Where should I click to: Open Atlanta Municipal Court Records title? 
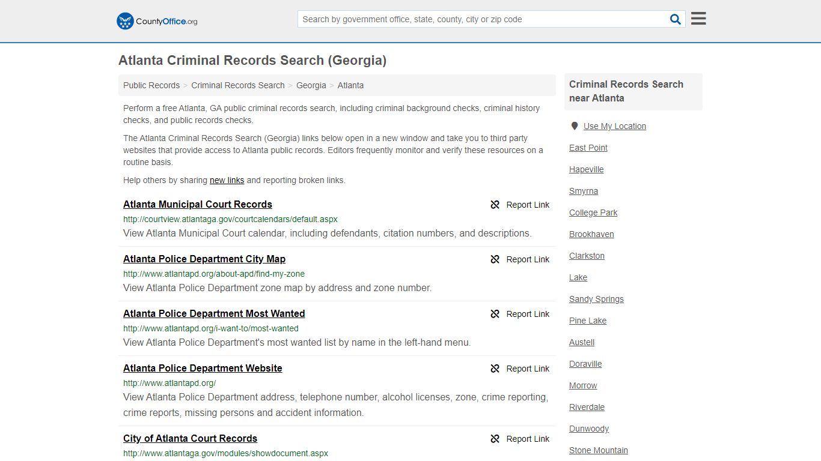coord(198,204)
